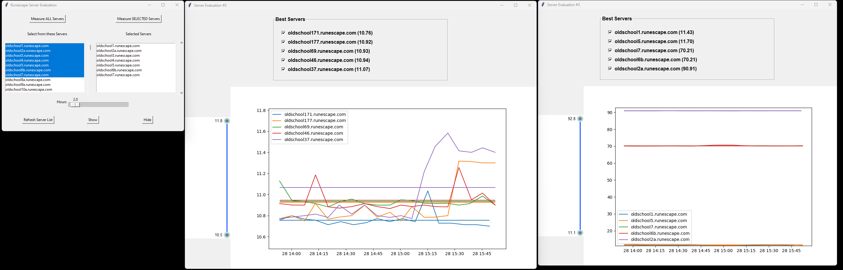This screenshot has height=270, width=843.
Task: Select oldschool10a.runescape.com in the server list
Action: [45, 89]
